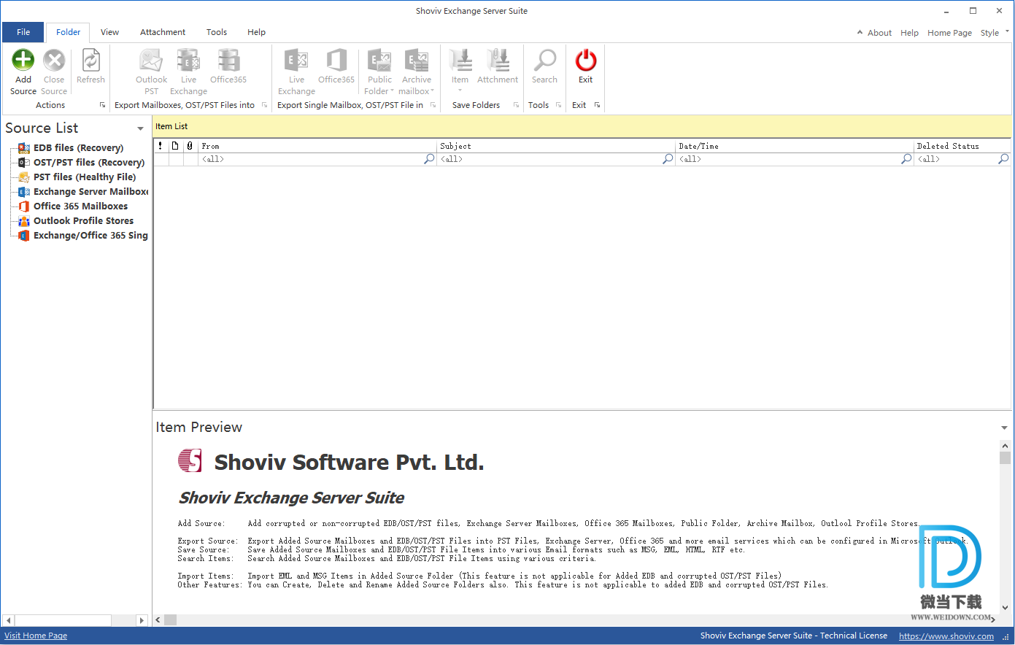Viewport: 1015px width, 645px height.
Task: Click the importance (!) column header
Action: [x=161, y=146]
